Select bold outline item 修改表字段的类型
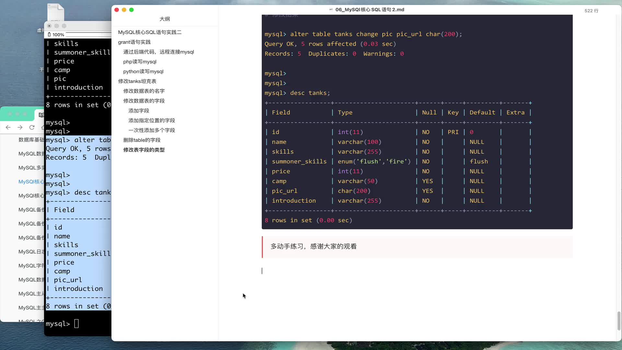622x350 pixels. point(144,150)
